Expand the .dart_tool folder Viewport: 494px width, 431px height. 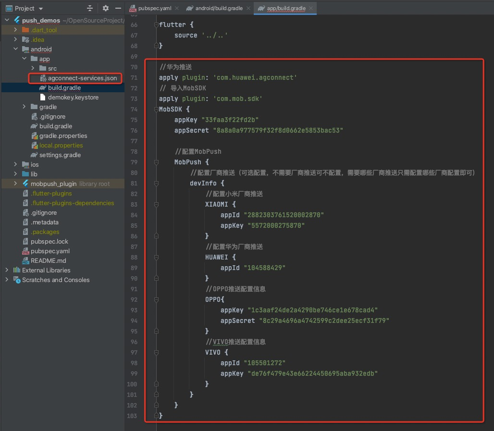(16, 30)
